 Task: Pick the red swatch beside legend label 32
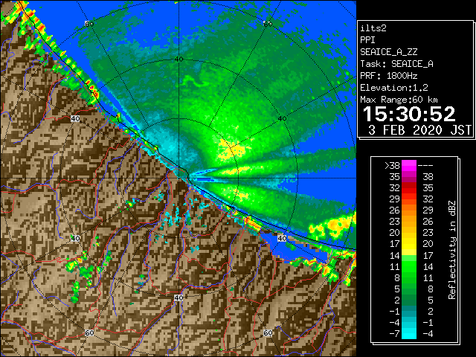pos(409,188)
